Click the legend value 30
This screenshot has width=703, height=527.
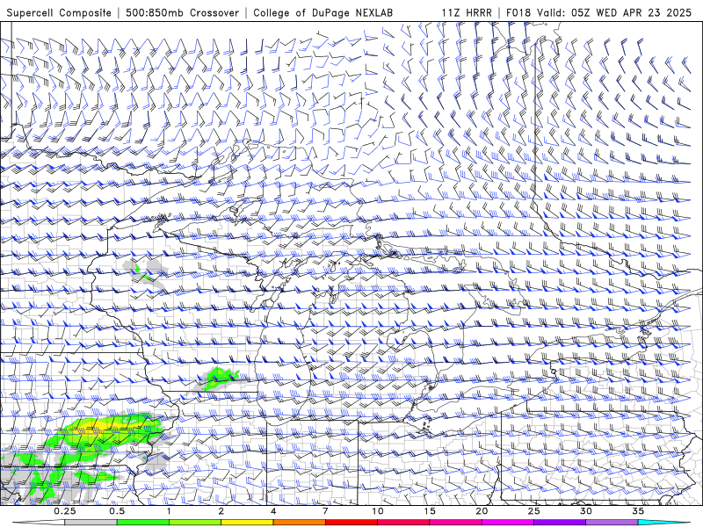585,511
